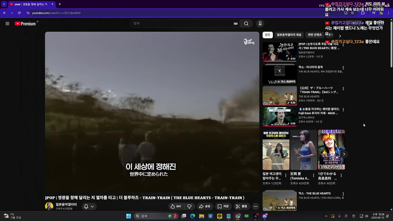This screenshot has width=393, height=221.
Task: Show more filter chips with right arrow
Action: tap(340, 36)
